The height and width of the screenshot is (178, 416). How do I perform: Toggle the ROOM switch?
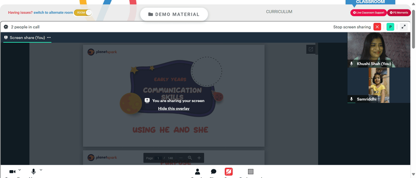83,12
